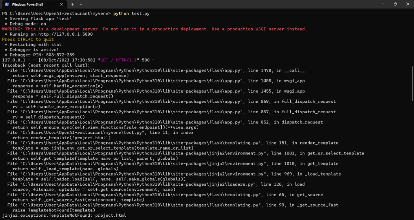The height and width of the screenshot is (220, 414).
Task: Click the red WARNING development server line
Action: [155, 29]
